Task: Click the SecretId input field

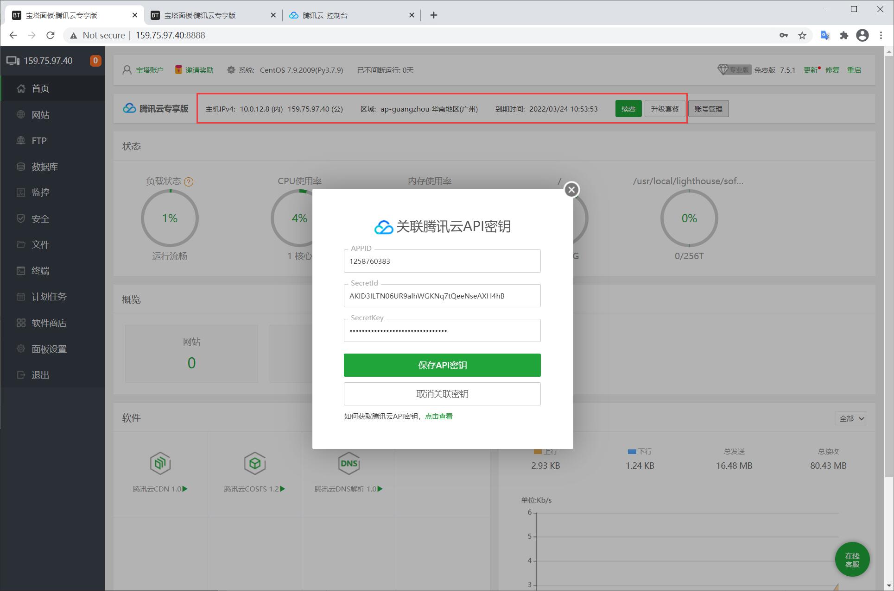Action: (442, 296)
